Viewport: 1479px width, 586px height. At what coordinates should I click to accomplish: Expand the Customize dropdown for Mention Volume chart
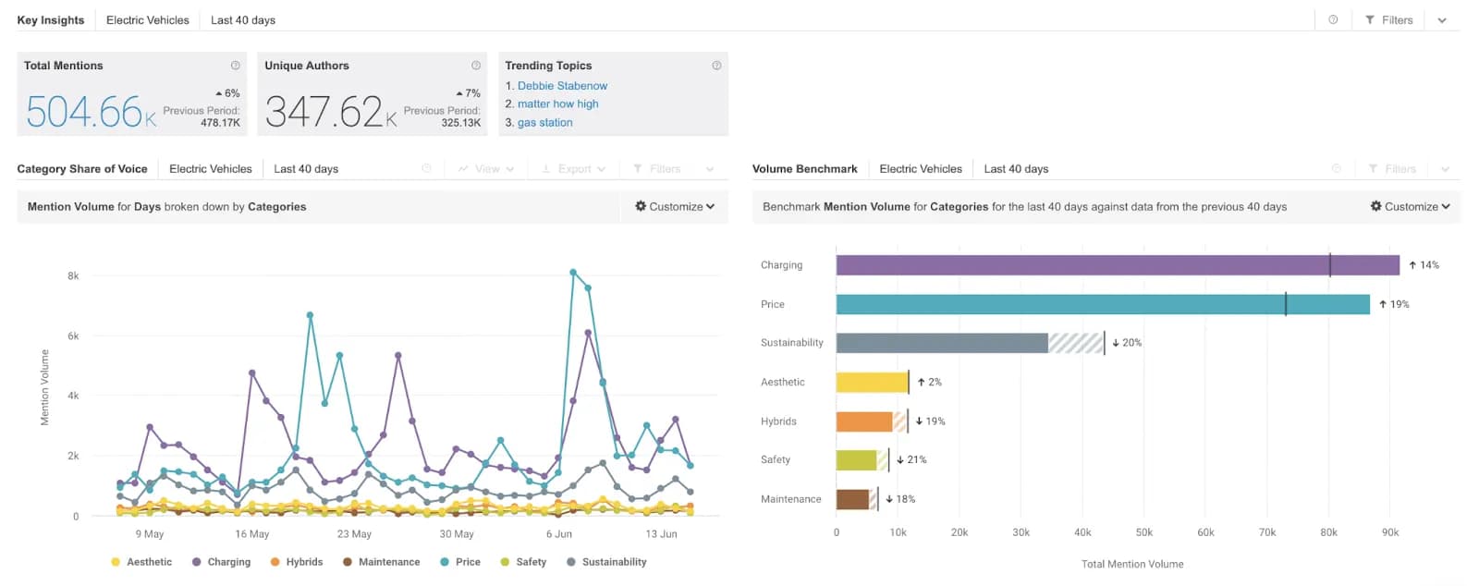coord(675,207)
